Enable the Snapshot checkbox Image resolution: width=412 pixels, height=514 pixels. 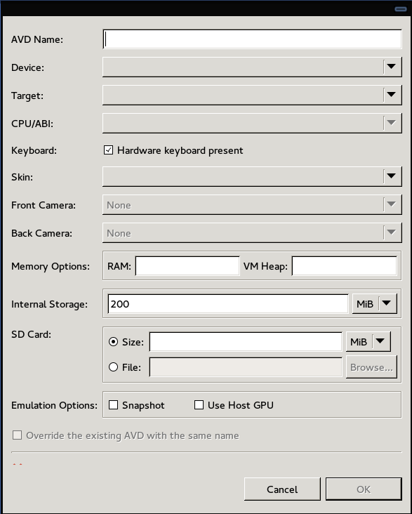(x=114, y=405)
